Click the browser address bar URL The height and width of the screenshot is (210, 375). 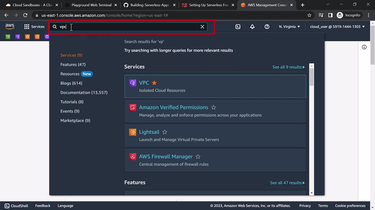click(x=105, y=15)
